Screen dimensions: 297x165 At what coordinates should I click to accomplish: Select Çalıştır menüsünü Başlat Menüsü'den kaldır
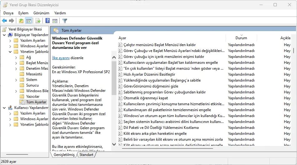click(x=159, y=45)
